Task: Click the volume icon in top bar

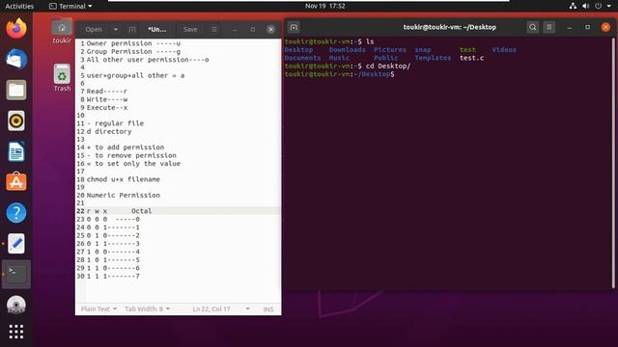Action: 586,6
